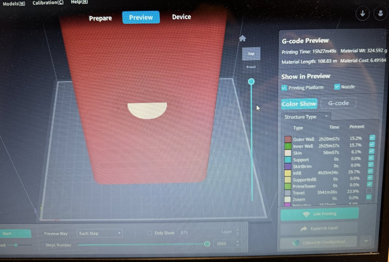Click the SupportInfill color swatch
Image resolution: width=389 pixels, height=262 pixels.
[288, 180]
